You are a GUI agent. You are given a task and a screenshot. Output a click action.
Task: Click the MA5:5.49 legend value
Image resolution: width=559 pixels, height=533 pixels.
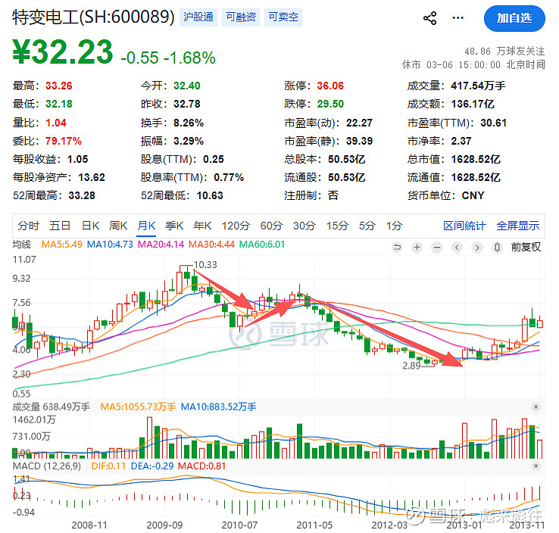coord(61,245)
